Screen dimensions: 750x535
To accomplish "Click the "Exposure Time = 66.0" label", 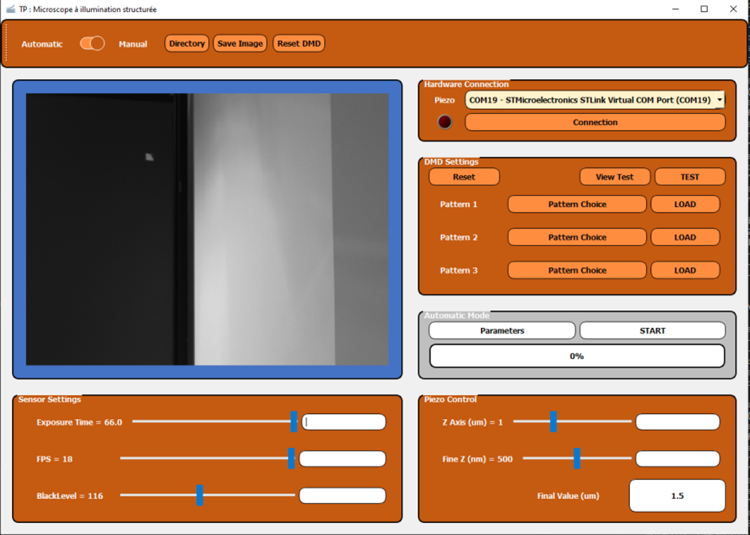I will 79,422.
